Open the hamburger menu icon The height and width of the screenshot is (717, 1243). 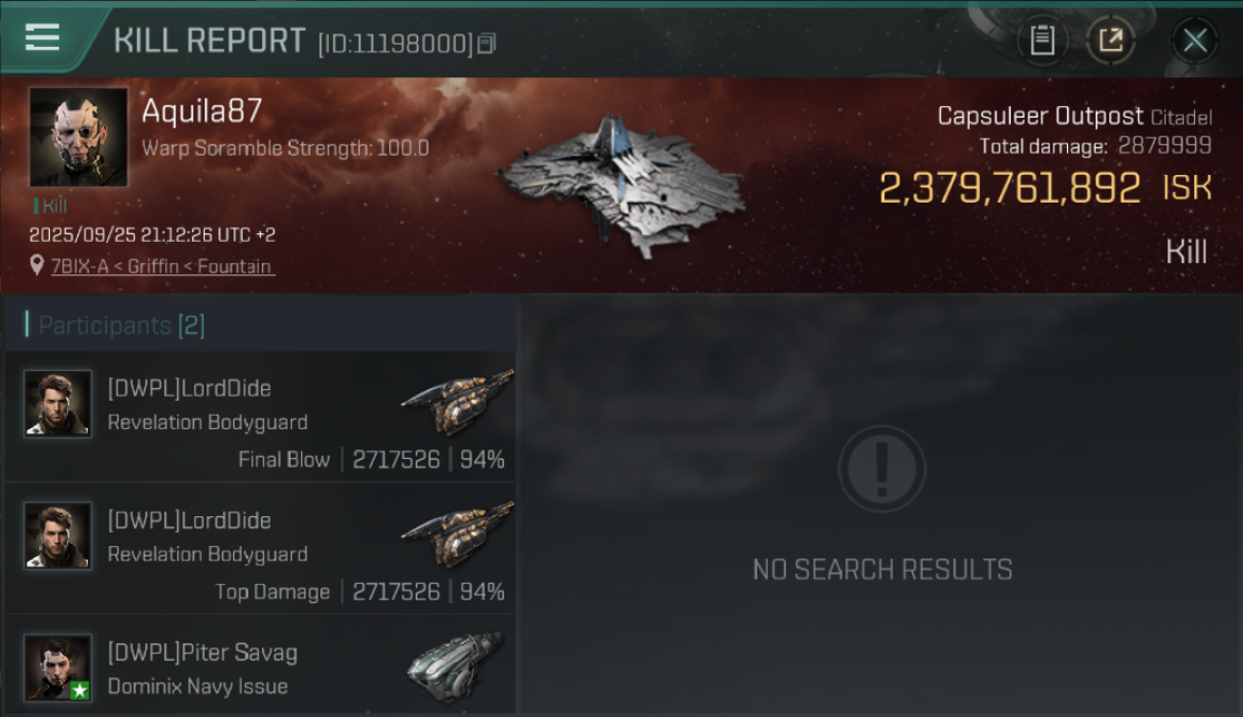[42, 38]
